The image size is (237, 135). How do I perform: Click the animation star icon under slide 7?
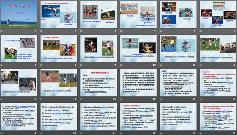1,65
